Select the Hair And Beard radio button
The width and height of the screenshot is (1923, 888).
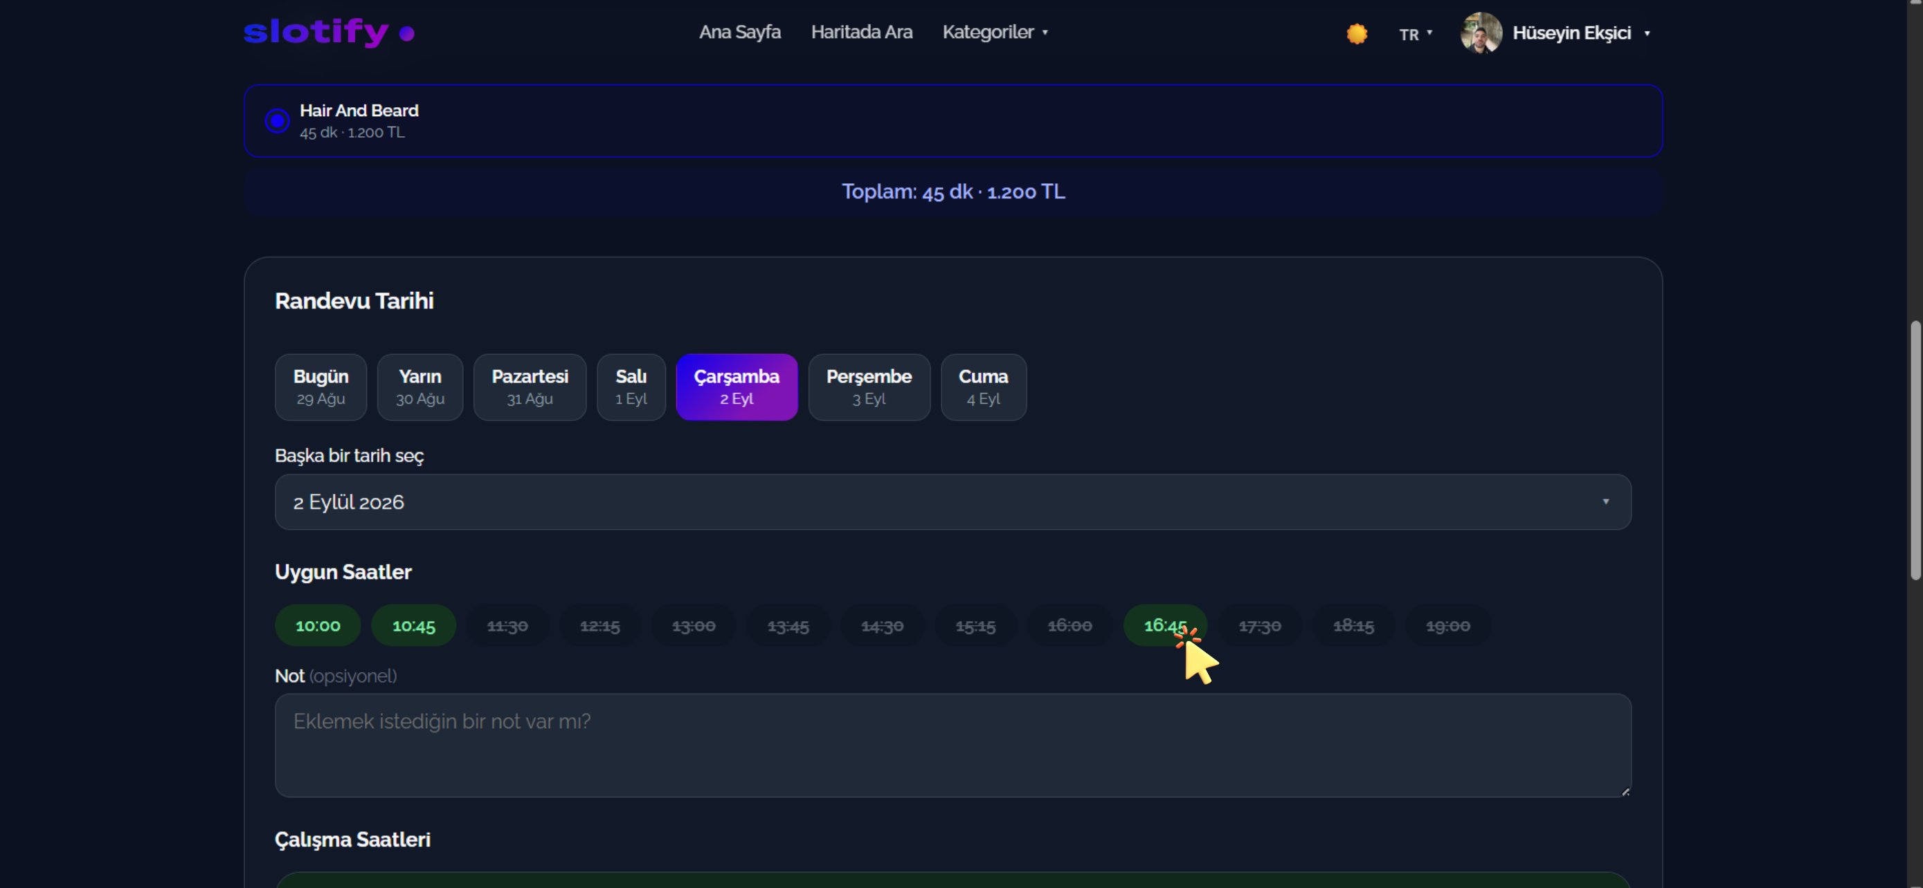point(277,121)
